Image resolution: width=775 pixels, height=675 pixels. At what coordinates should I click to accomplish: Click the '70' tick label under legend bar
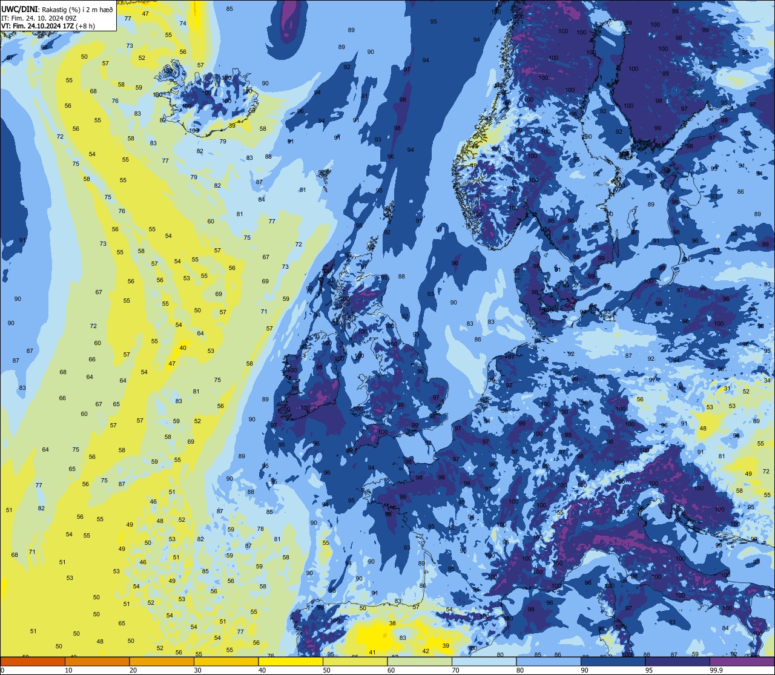455,670
